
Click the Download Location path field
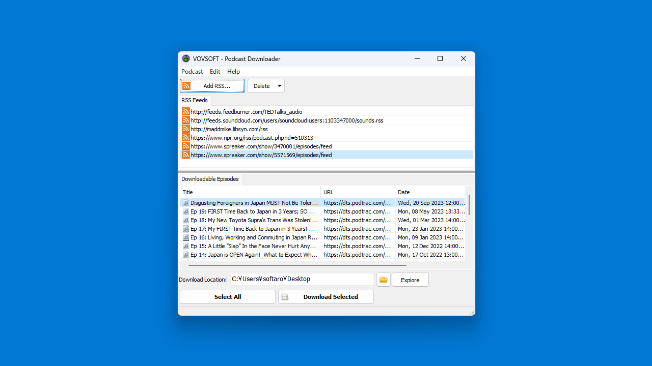coord(302,279)
